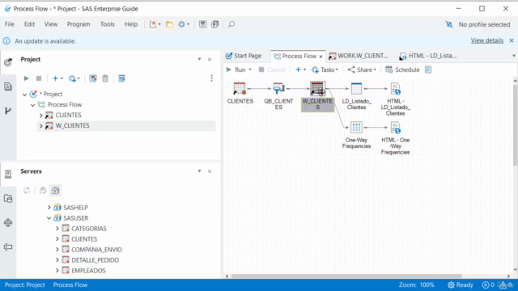Select EMPLEADOS table in Servers tree
The image size is (518, 291).
tap(88, 271)
